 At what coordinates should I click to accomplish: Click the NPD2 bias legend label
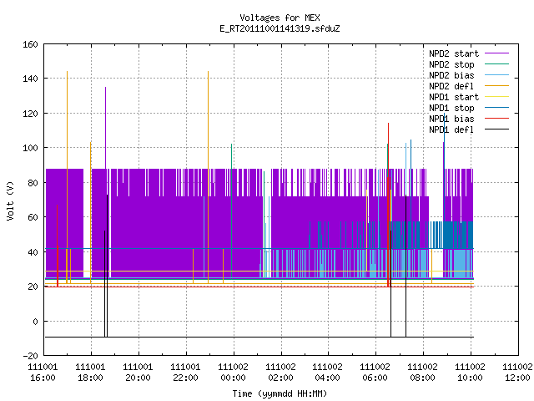(451, 75)
